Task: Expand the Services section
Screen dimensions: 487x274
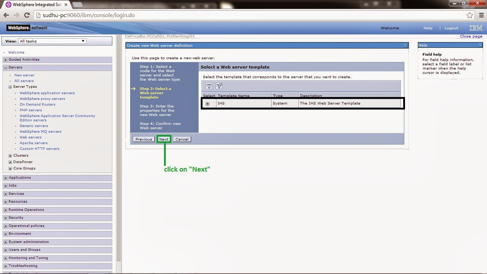Action: tap(6, 194)
